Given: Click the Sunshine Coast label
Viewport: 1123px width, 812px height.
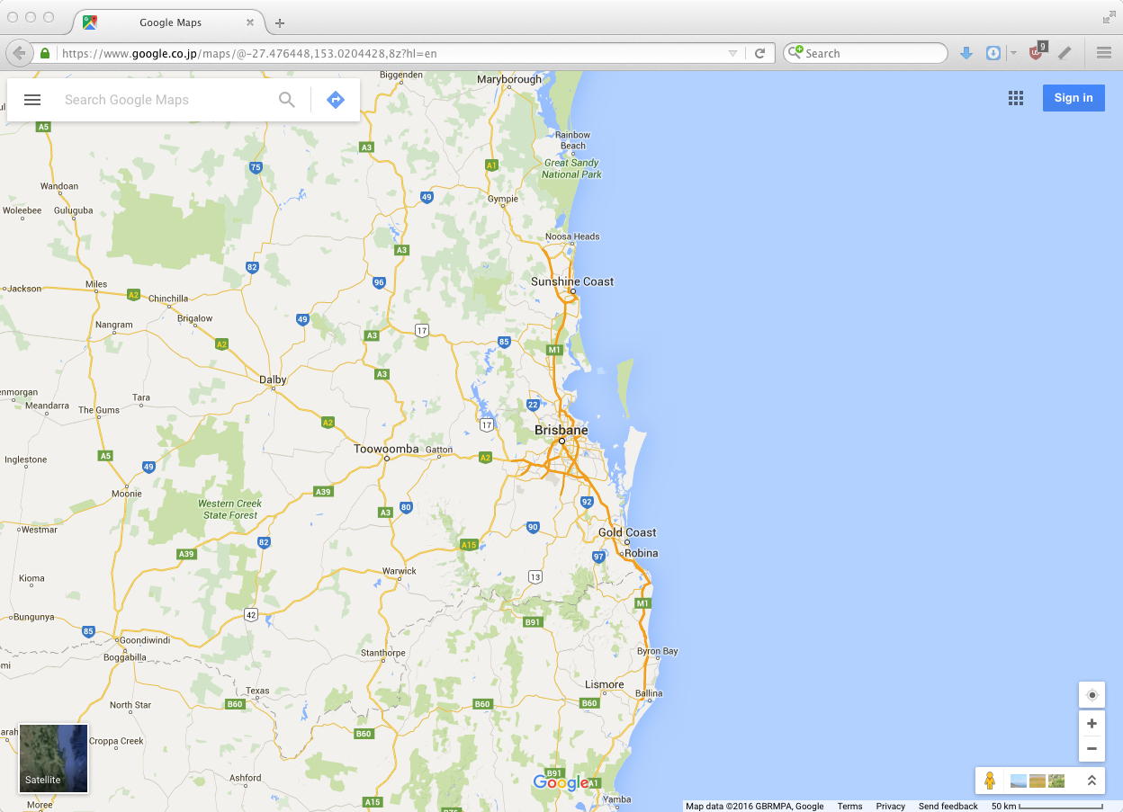Looking at the screenshot, I should (x=572, y=281).
